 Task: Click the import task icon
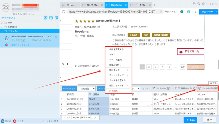click(46, 18)
